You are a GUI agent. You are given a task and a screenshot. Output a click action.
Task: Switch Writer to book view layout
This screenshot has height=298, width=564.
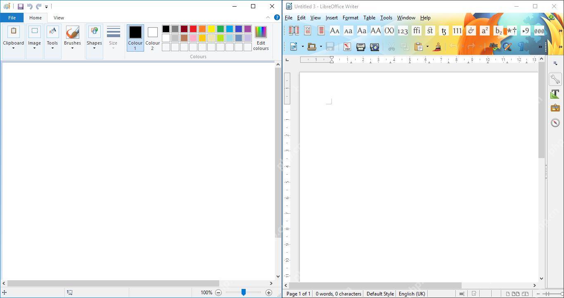(x=524, y=294)
